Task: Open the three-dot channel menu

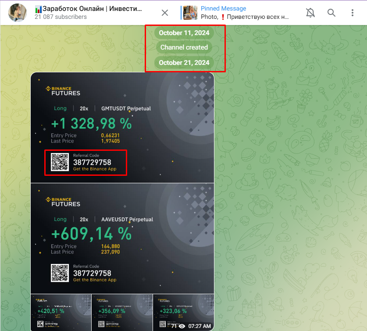Action: click(x=353, y=13)
